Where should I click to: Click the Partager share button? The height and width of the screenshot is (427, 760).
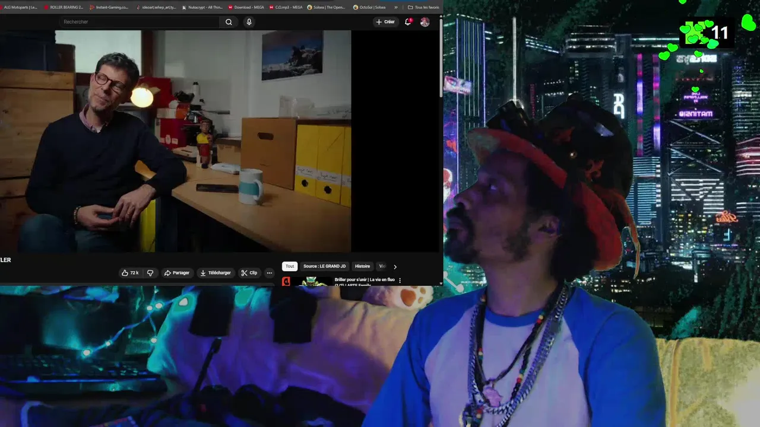[177, 273]
